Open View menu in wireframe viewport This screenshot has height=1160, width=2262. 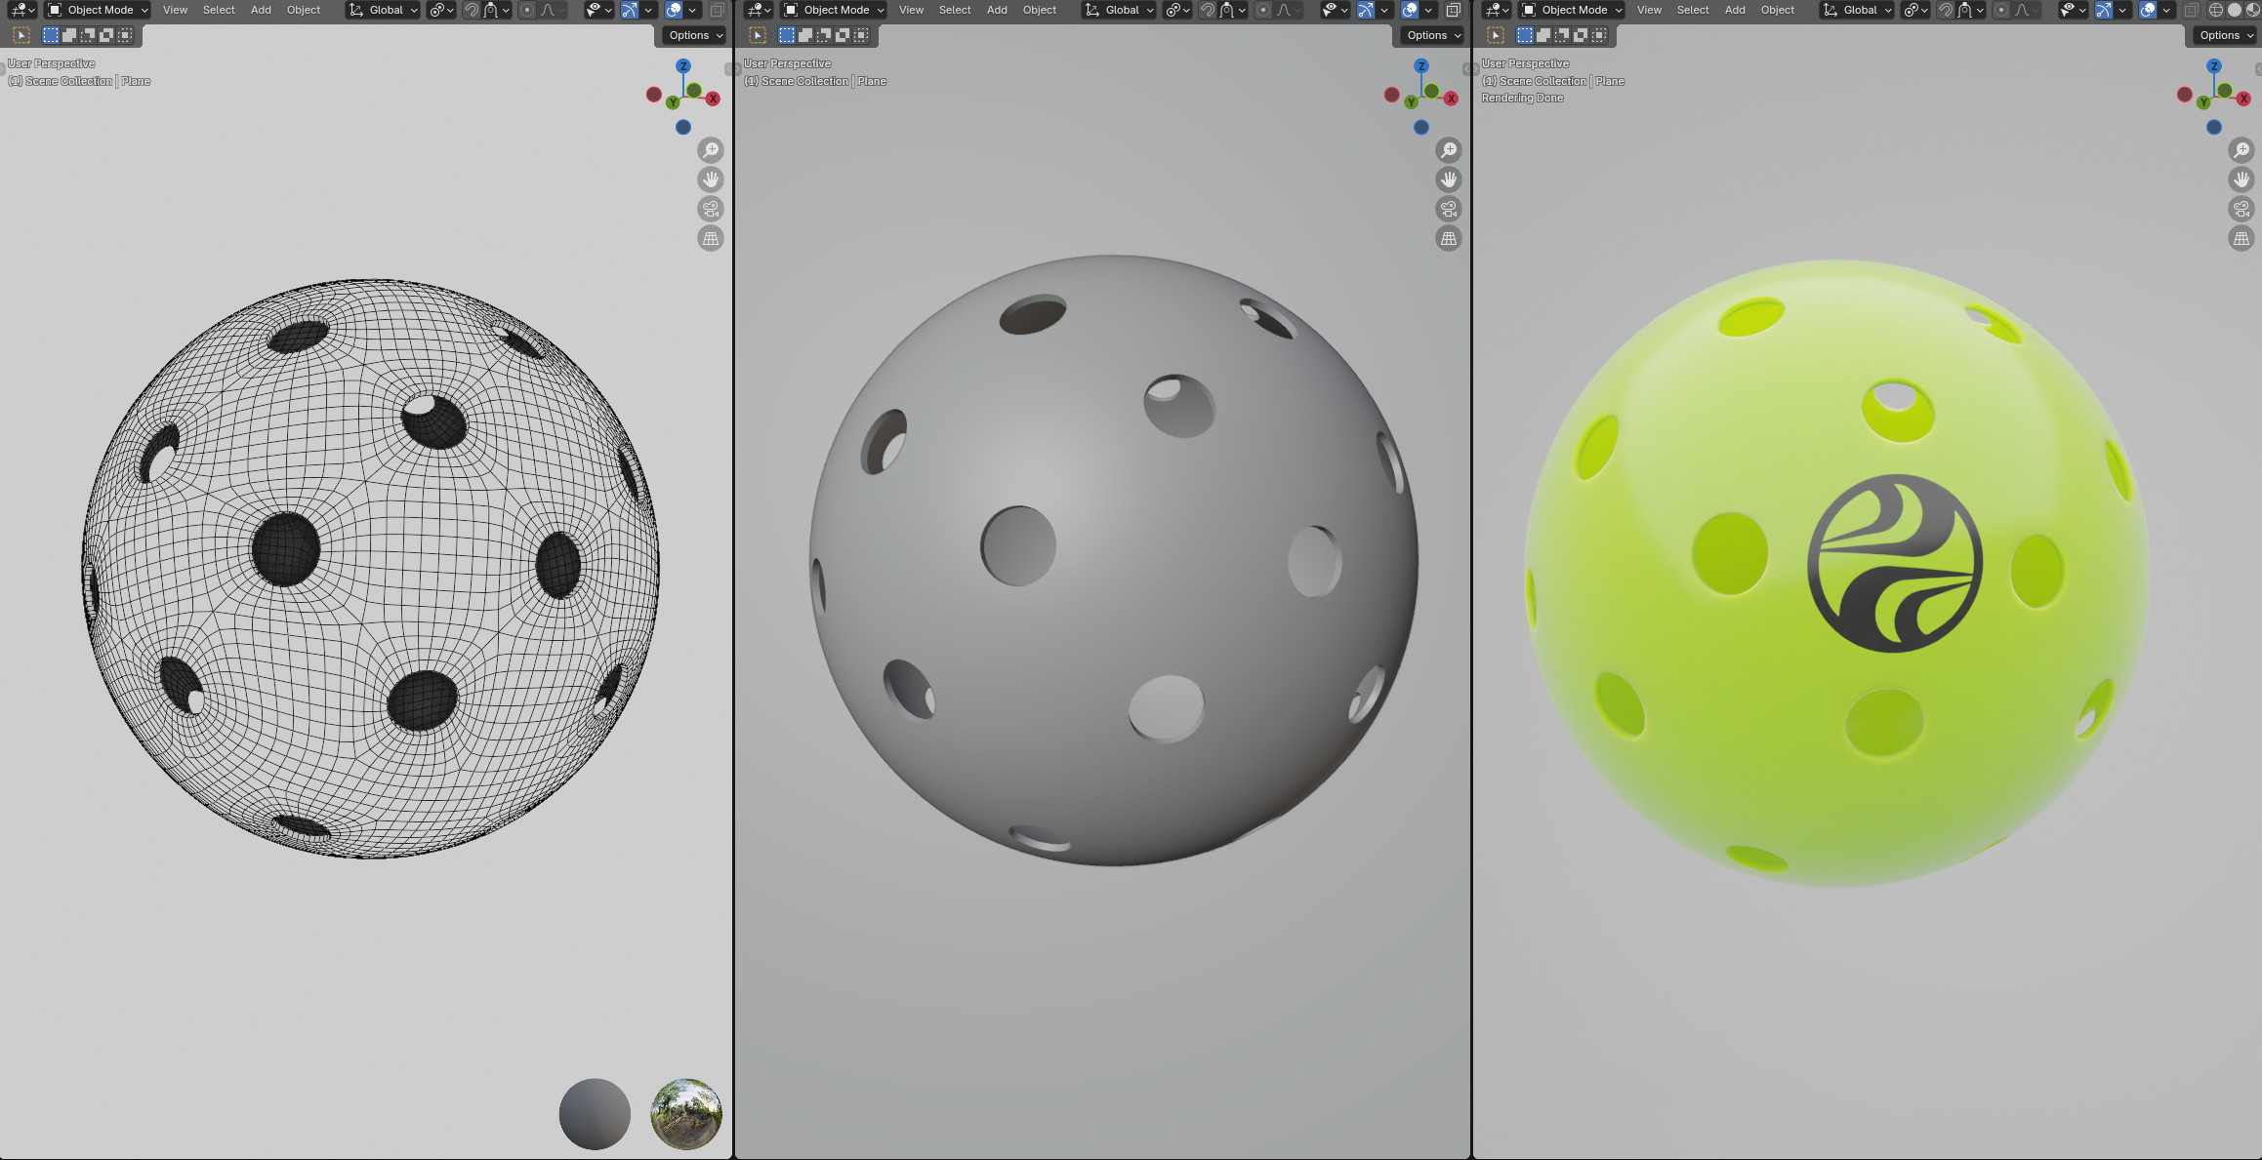tap(175, 10)
